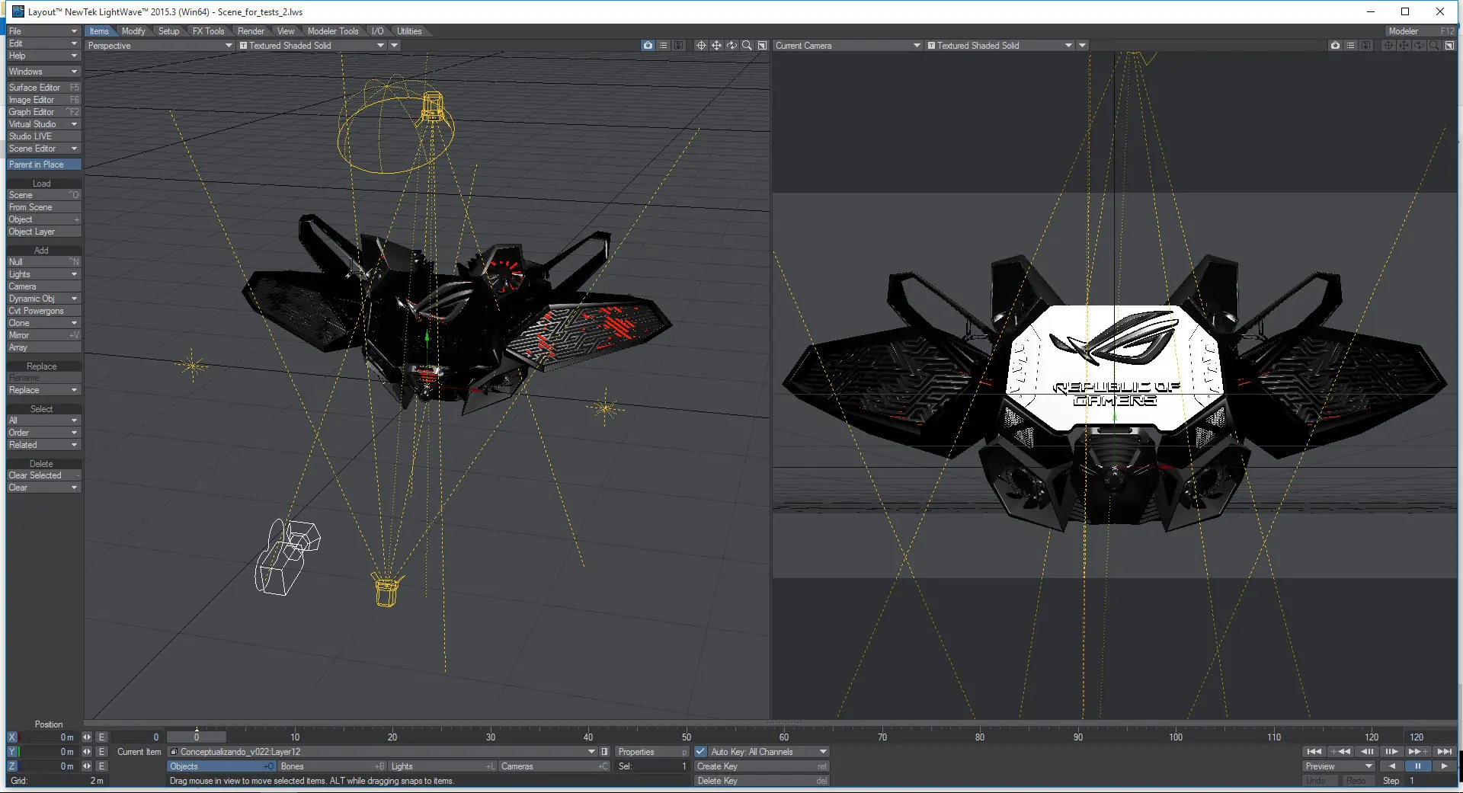1463x793 pixels.
Task: Open the Perspective view type dropdown
Action: coord(160,46)
